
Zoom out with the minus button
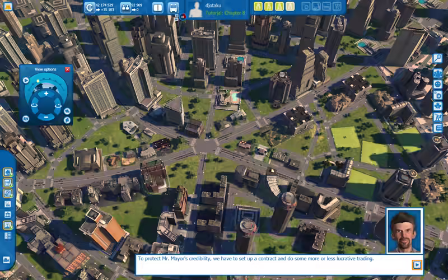coord(46,117)
